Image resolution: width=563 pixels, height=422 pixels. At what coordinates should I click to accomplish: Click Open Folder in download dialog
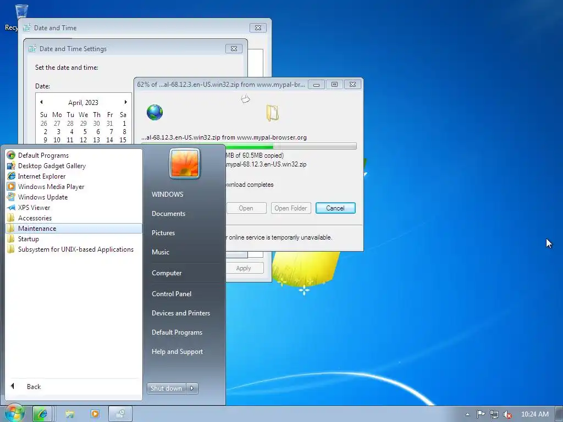tap(290, 208)
